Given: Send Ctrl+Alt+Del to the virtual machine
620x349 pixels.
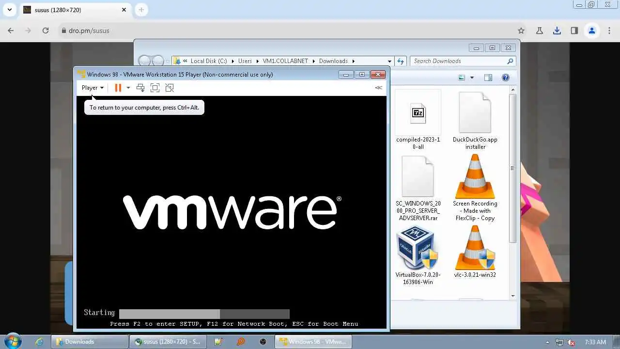Looking at the screenshot, I should (x=140, y=88).
